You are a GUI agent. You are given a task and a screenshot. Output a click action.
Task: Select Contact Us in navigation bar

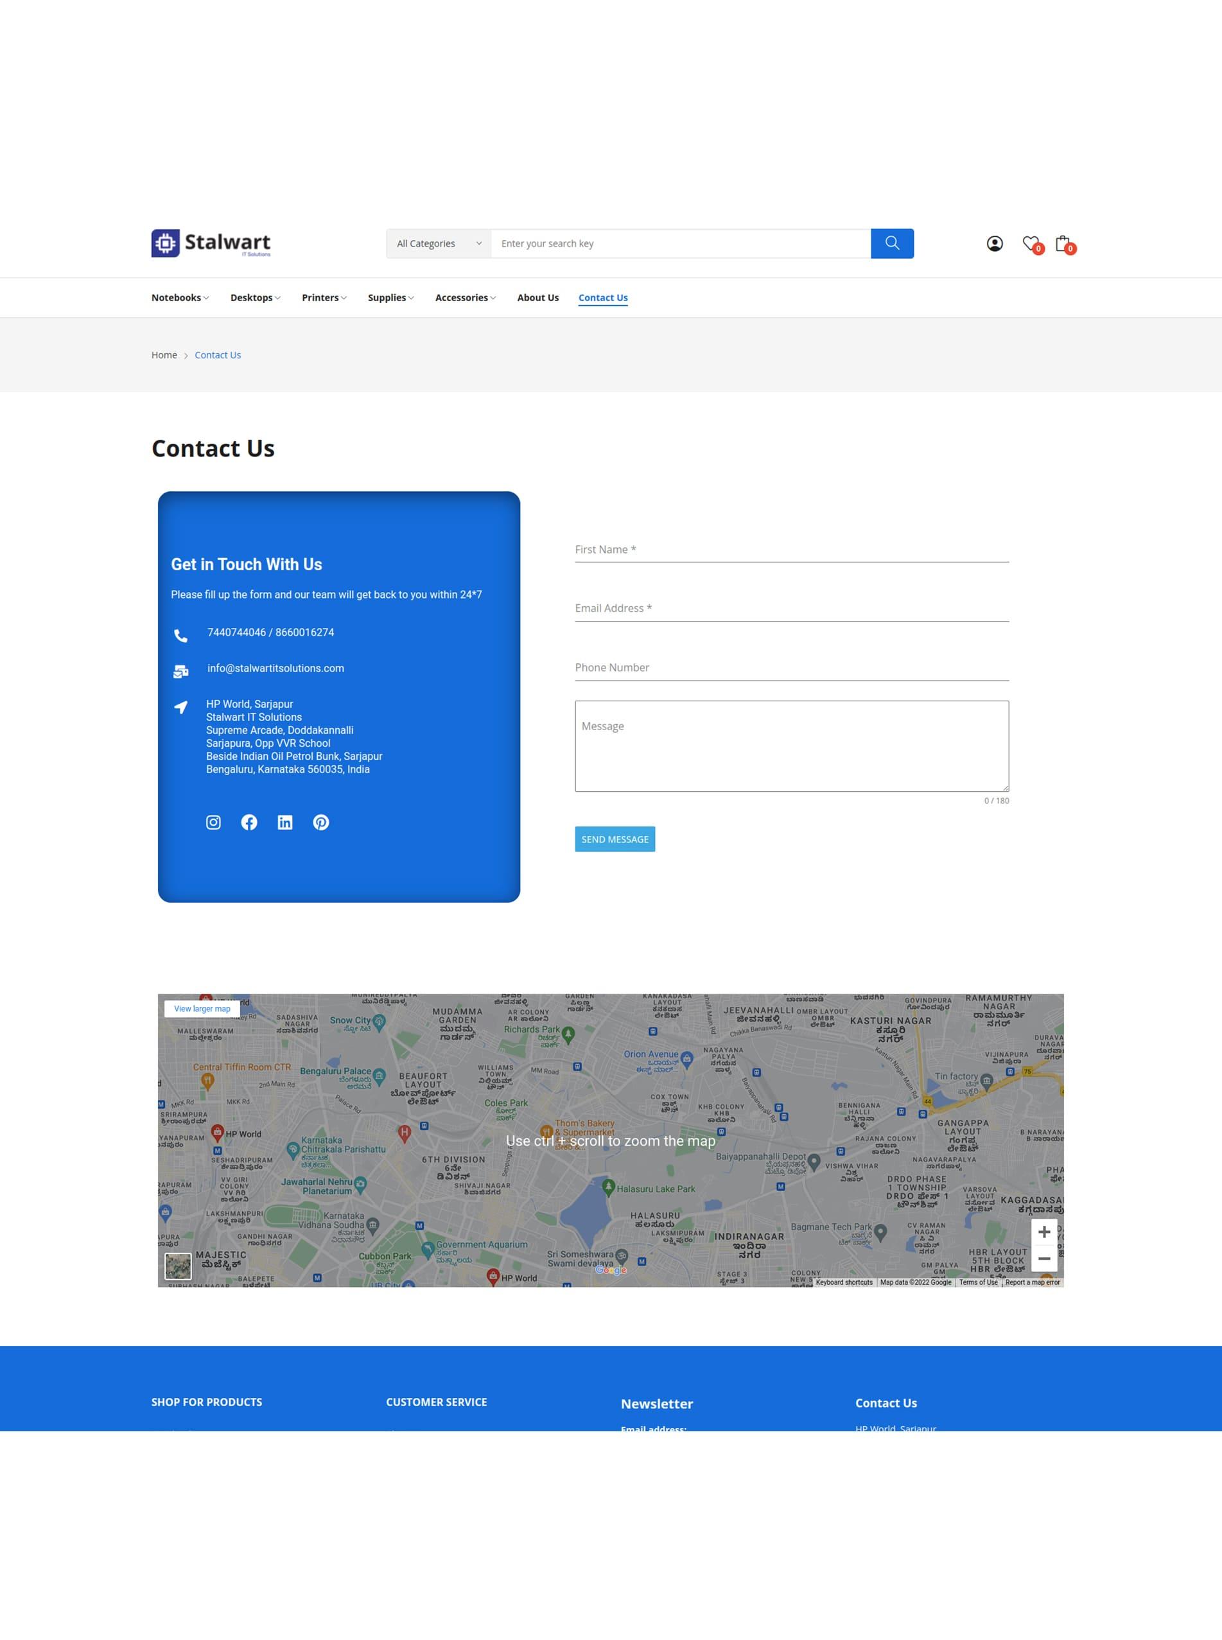click(x=603, y=297)
